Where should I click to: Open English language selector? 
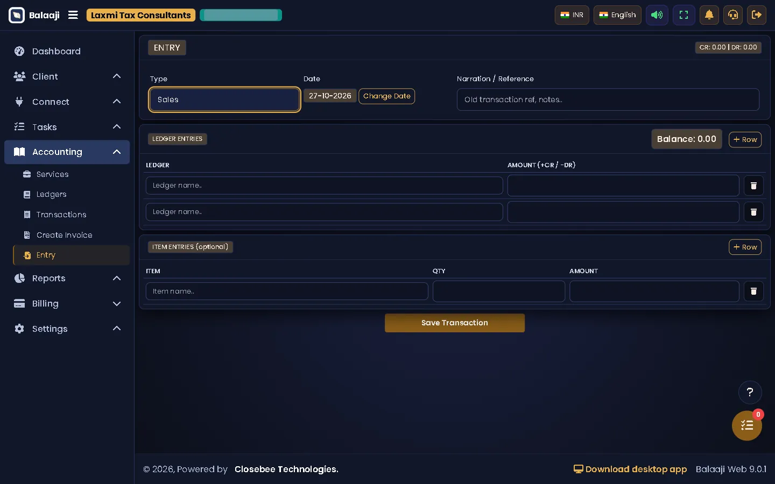(x=617, y=15)
